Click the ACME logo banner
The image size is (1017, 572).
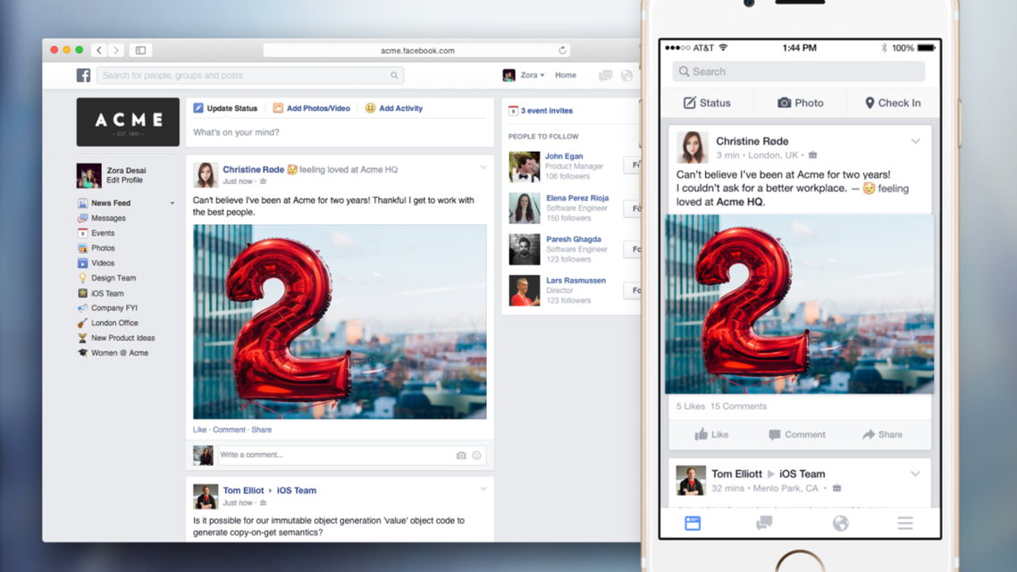[x=128, y=122]
